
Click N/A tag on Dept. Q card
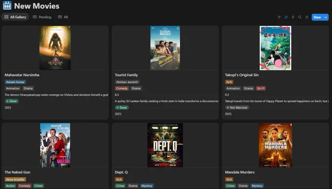[x=119, y=179]
